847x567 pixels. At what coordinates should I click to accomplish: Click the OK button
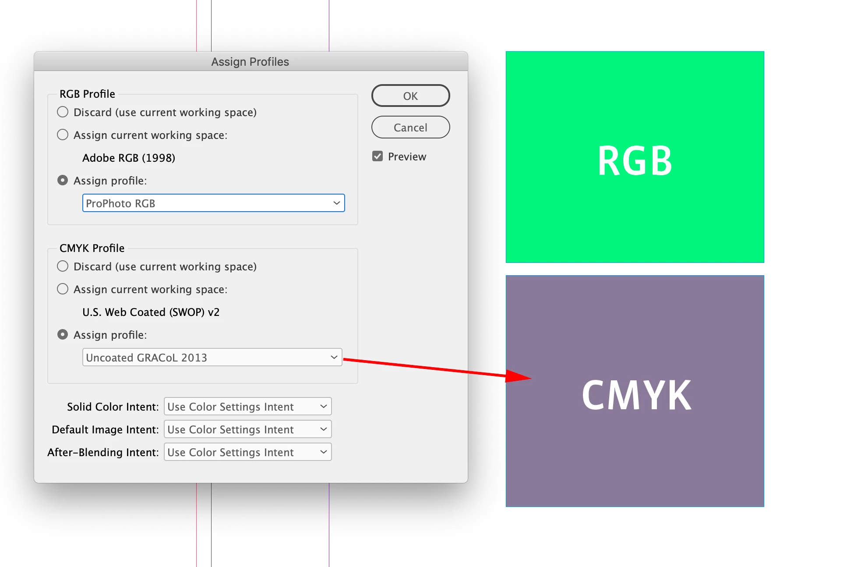click(x=410, y=96)
